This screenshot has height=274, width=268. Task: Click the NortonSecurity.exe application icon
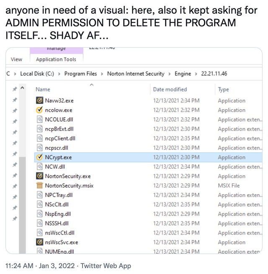[x=40, y=176]
